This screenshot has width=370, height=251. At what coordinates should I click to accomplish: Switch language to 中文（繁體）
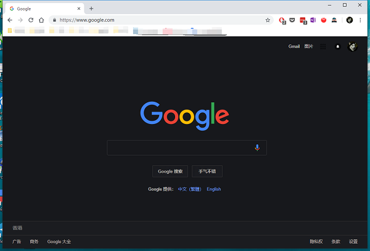click(x=190, y=189)
